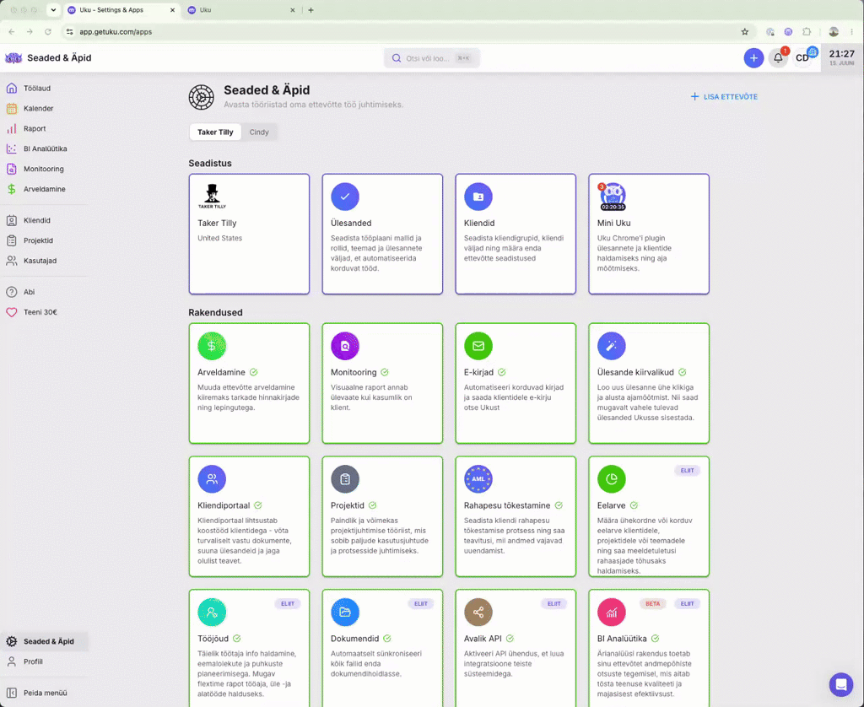Switch to the second Uku browser tab
864x707 pixels.
click(242, 10)
